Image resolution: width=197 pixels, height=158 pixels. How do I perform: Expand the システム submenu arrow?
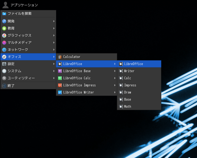(54, 71)
